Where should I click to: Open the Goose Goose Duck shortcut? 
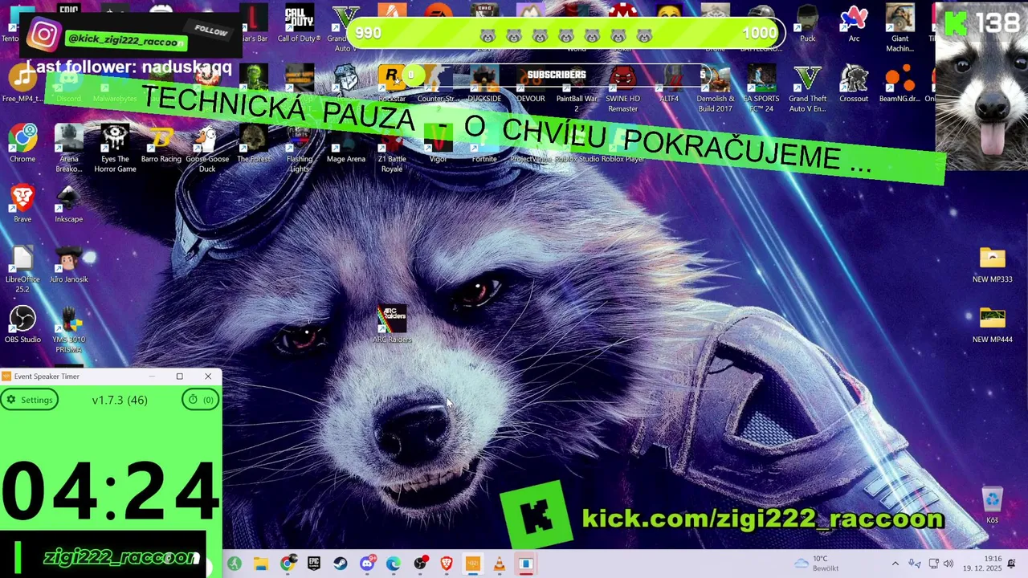point(207,148)
